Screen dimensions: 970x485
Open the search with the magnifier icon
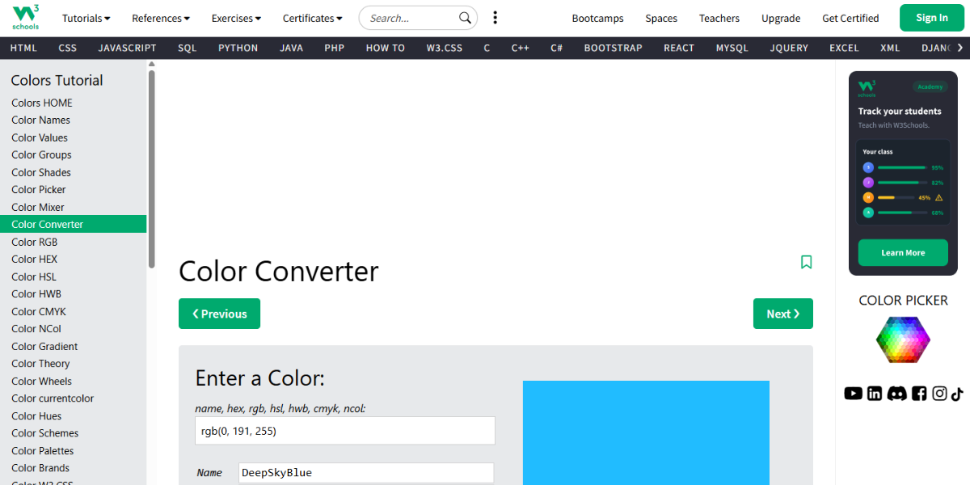[464, 17]
